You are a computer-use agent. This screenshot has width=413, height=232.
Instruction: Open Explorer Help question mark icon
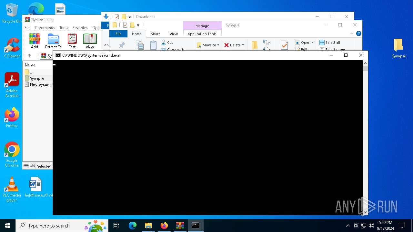tap(358, 34)
